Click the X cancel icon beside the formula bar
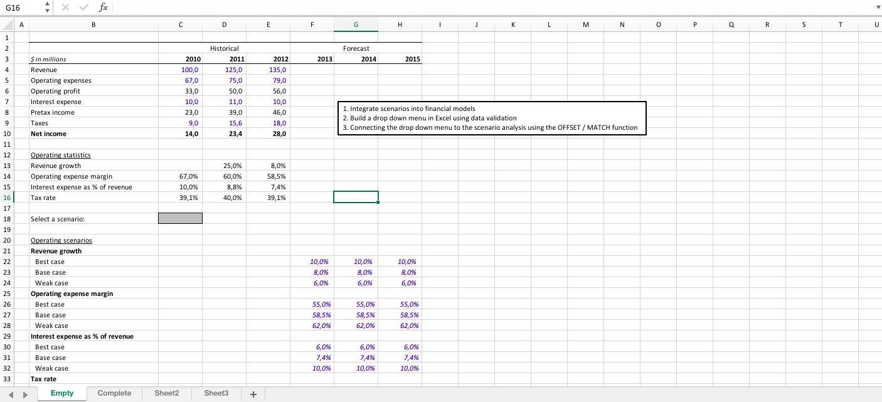Image resolution: width=882 pixels, height=402 pixels. coord(65,8)
